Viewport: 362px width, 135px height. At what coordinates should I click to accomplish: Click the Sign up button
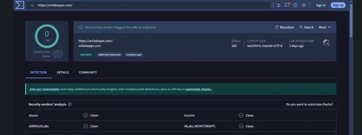click(338, 5)
